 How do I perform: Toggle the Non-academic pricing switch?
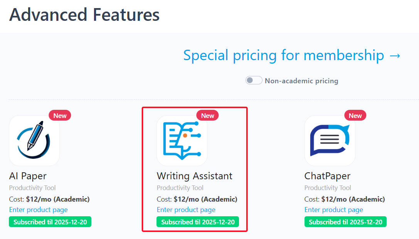pyautogui.click(x=254, y=81)
